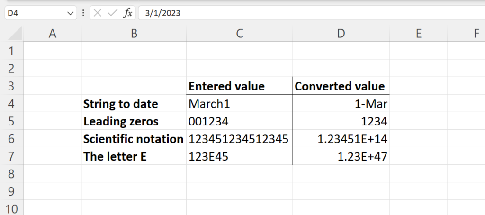This screenshot has height=215, width=485.
Task: Select row 4 header
Action: 11,103
